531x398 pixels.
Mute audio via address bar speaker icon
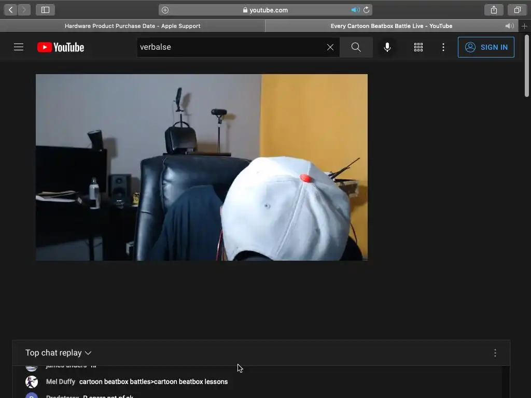(355, 10)
